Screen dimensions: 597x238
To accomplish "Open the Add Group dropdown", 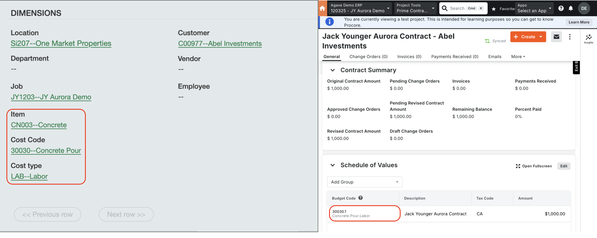I will coord(365,182).
